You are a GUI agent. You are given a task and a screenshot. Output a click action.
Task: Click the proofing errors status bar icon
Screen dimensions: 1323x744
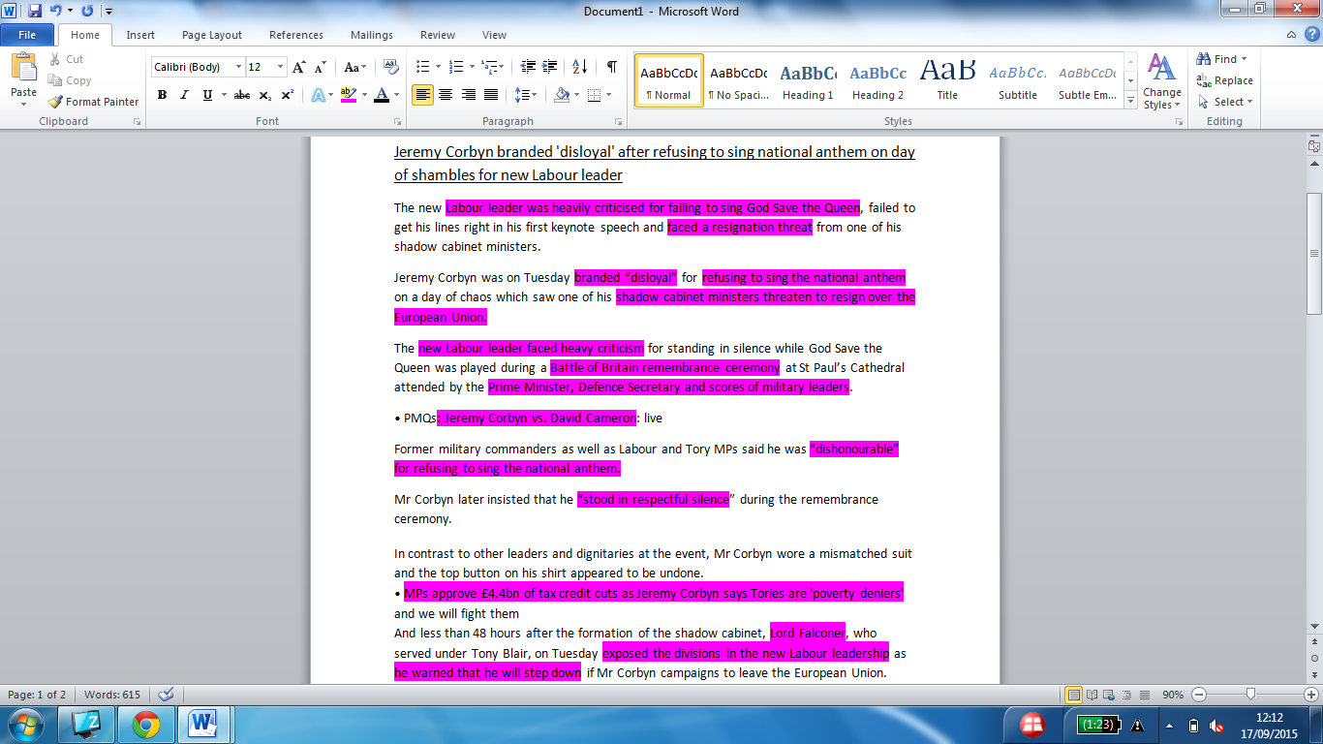click(x=166, y=695)
